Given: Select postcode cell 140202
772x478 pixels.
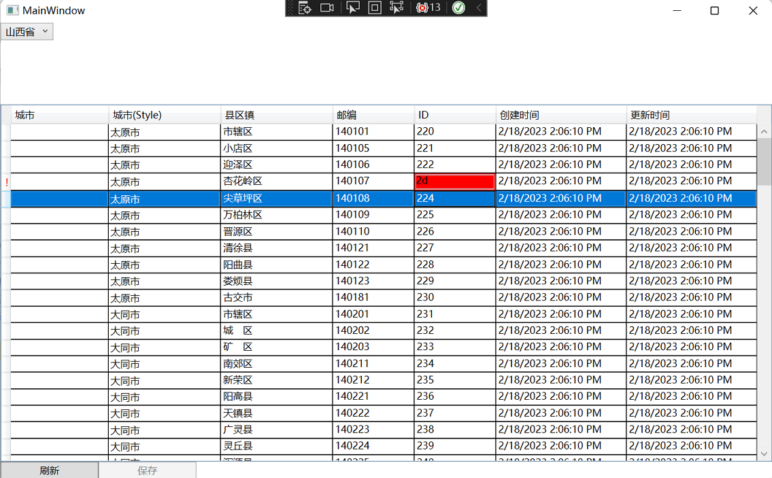Looking at the screenshot, I should [x=373, y=330].
